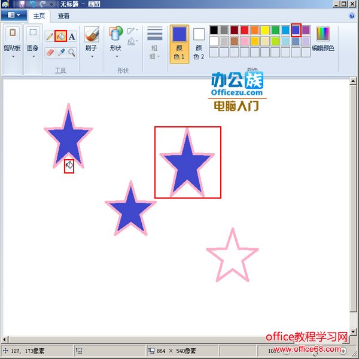Pick the purple color swatch
Image resolution: width=359 pixels, height=359 pixels.
point(306,31)
